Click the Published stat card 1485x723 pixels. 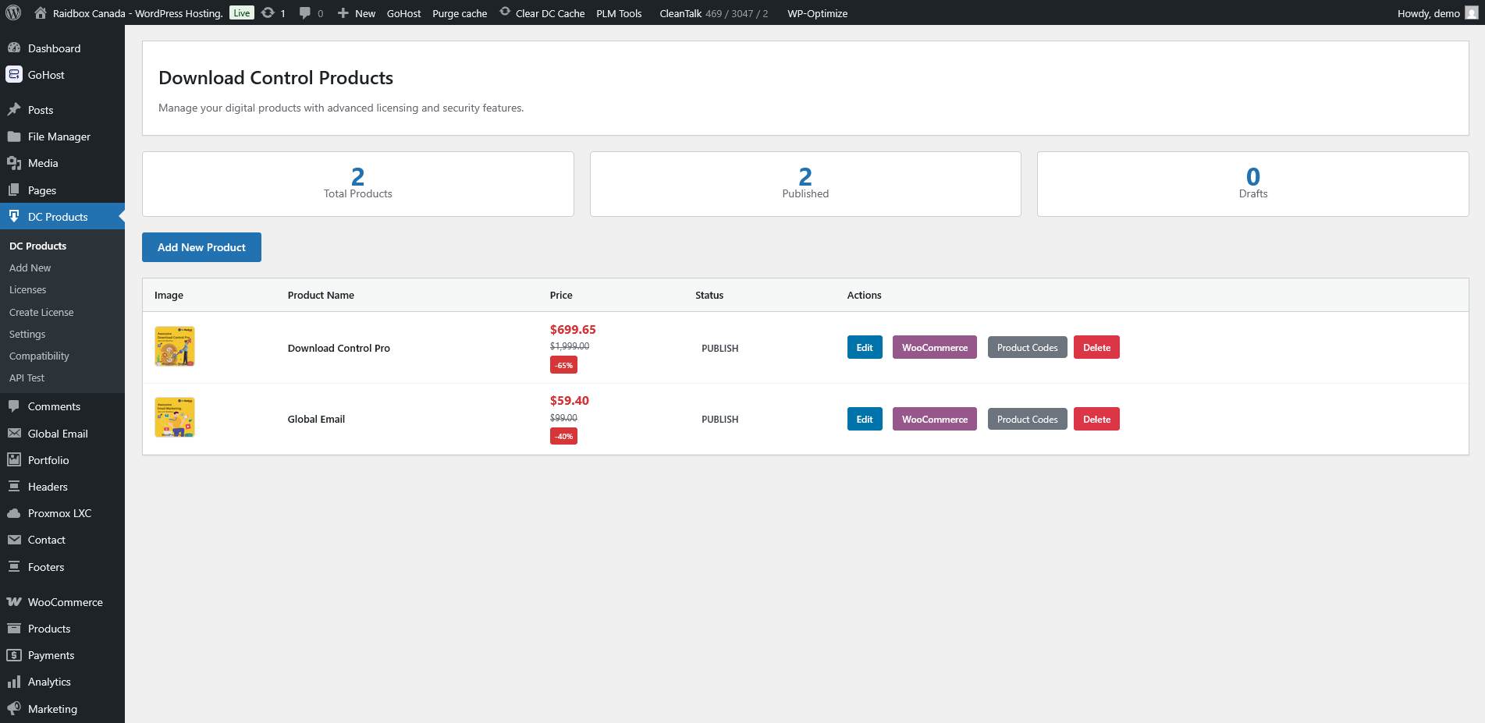pyautogui.click(x=805, y=184)
